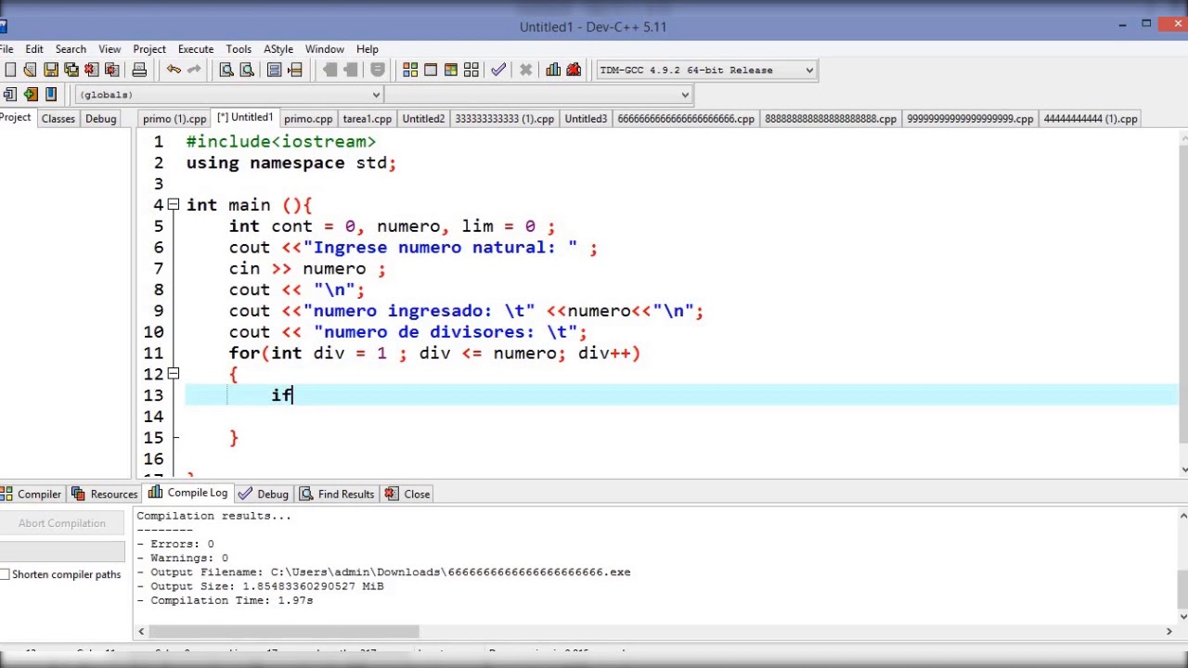Screen dimensions: 1188x668
Task: Click the Compile & Run colored icon
Action: (451, 70)
